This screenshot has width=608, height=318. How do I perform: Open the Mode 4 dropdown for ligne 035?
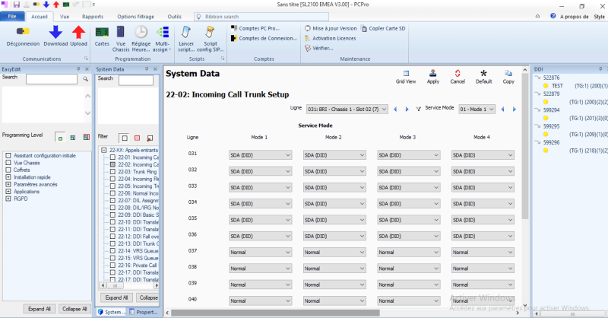click(483, 220)
